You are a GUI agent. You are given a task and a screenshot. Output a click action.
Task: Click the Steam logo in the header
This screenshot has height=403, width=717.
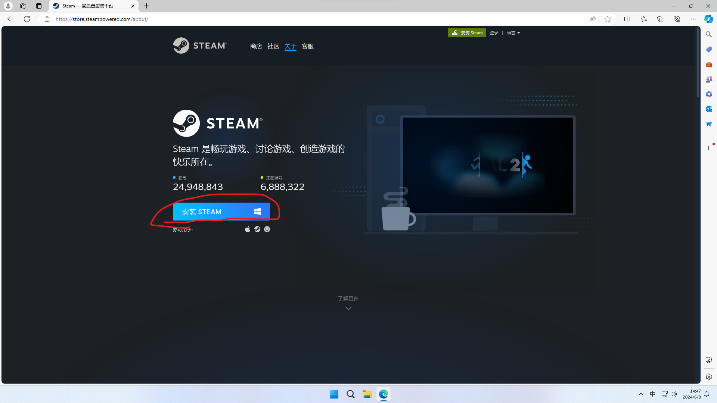[200, 46]
